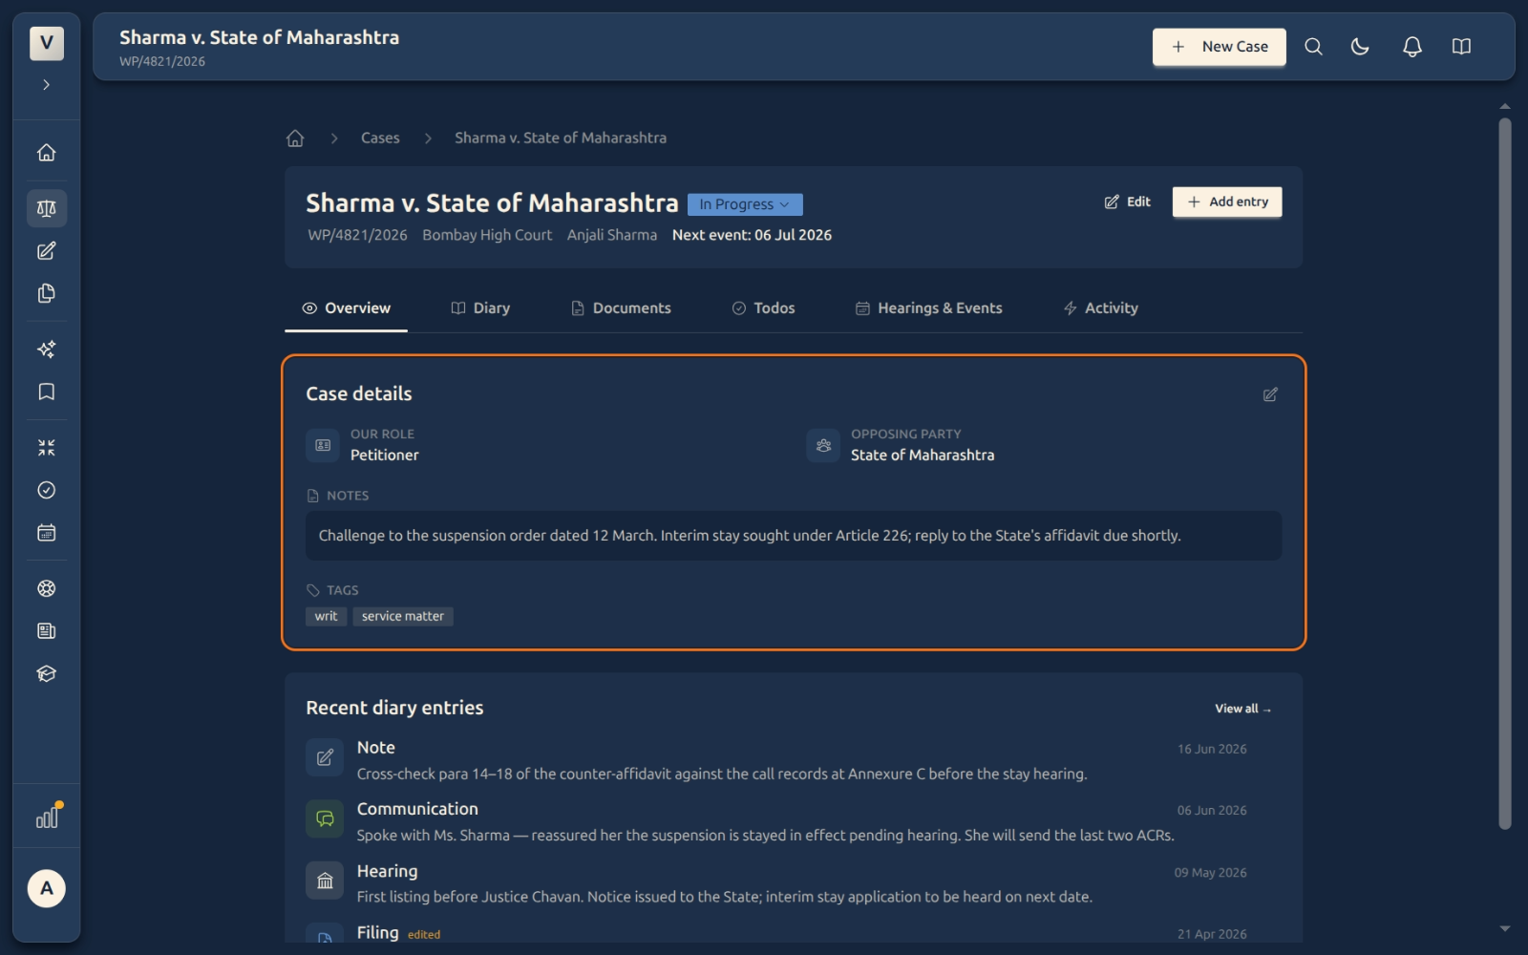Click 'Petitioner' role value
Viewport: 1528px width, 955px height.
click(x=384, y=456)
